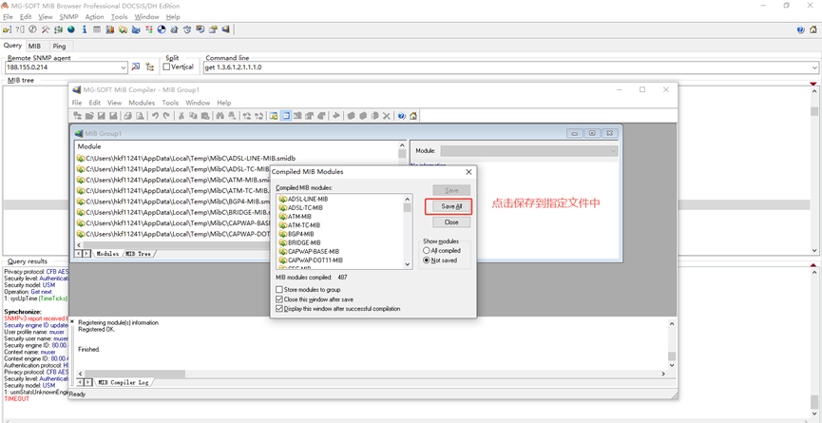Click the Home house icon in MIB Compiler toolbar
Screen dimensions: 822x423
[x=413, y=116]
